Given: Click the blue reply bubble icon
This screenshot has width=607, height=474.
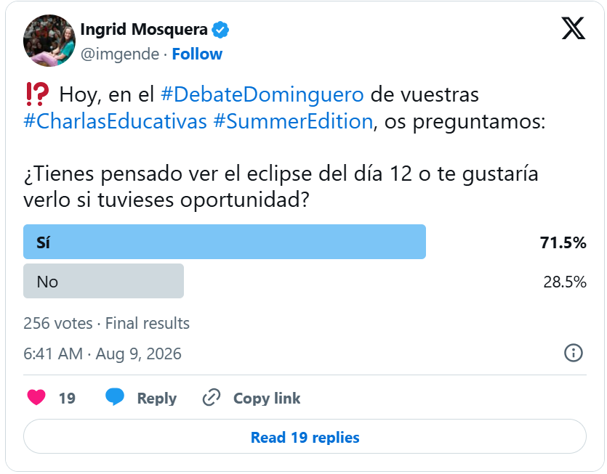Looking at the screenshot, I should point(115,397).
